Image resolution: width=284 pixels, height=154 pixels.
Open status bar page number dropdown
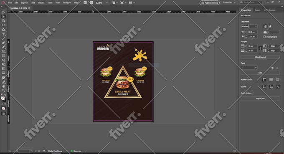[31, 151]
